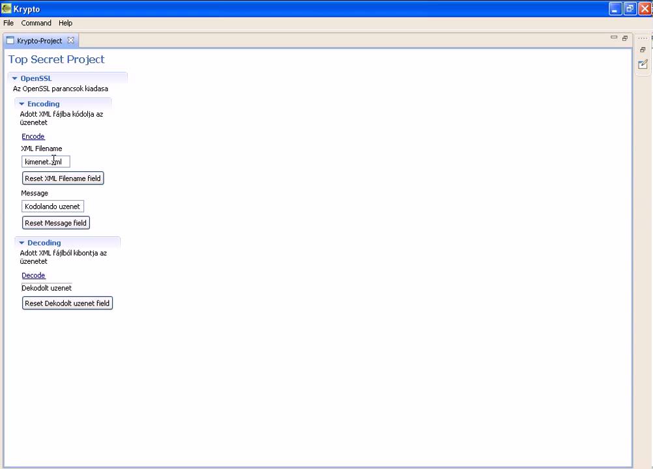653x469 pixels.
Task: Click the Dekodolt uzenet text field
Action: 47,287
